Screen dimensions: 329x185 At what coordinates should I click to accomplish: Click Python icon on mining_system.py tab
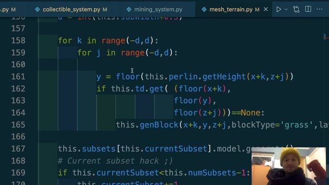pos(129,9)
